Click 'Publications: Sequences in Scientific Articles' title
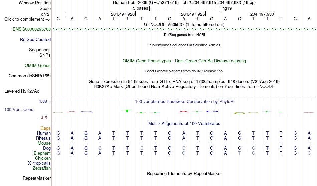This screenshot has height=186, width=317. point(184,45)
